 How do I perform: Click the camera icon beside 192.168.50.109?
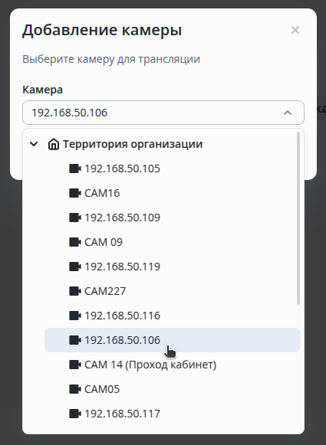pyautogui.click(x=75, y=218)
